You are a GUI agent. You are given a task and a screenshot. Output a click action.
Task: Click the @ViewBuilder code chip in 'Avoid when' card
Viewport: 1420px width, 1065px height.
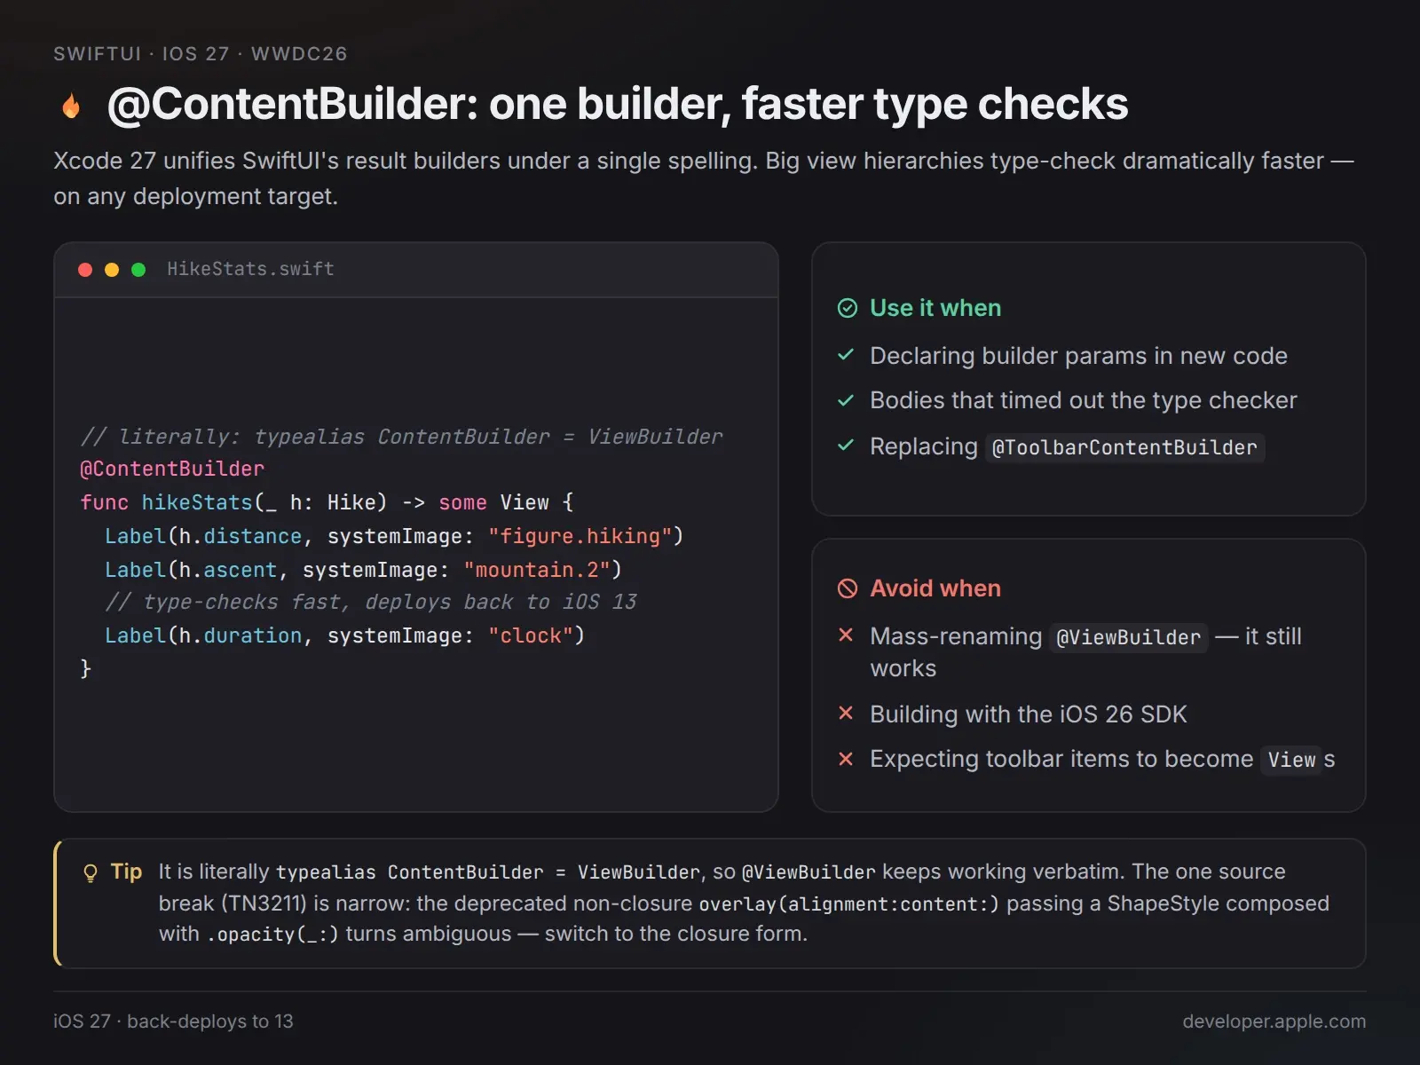pyautogui.click(x=1128, y=637)
